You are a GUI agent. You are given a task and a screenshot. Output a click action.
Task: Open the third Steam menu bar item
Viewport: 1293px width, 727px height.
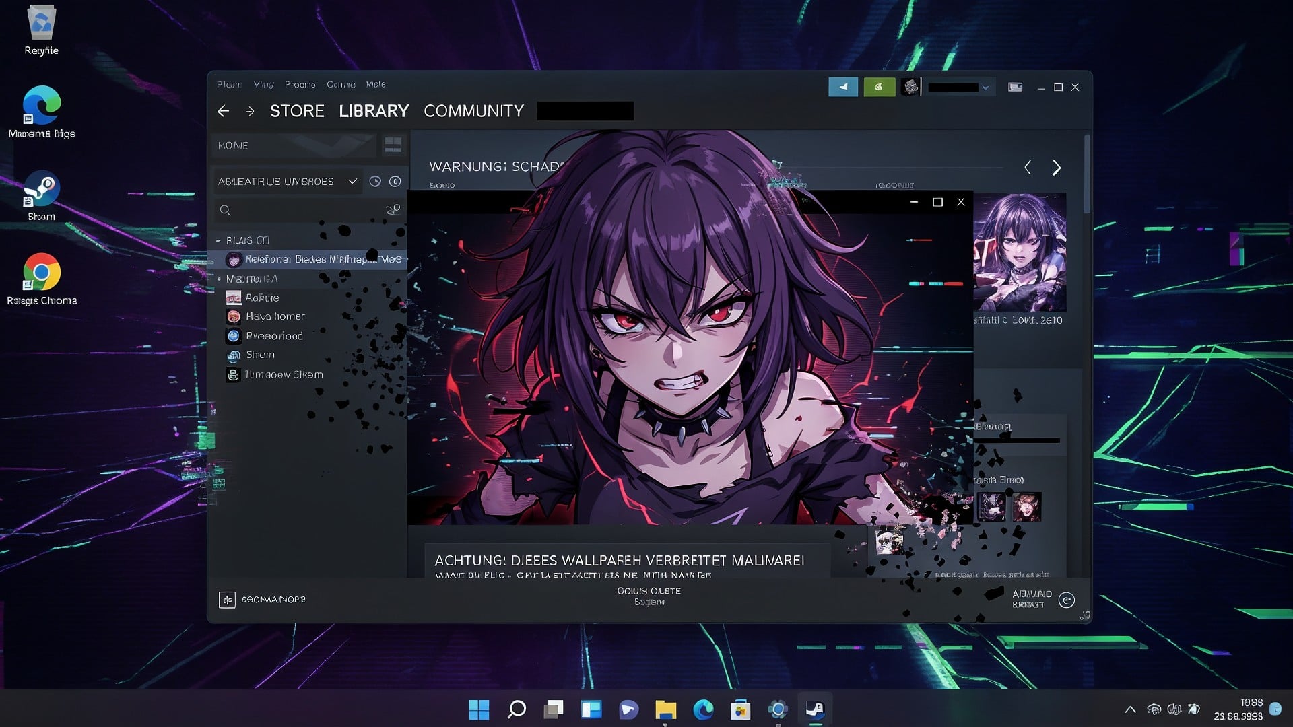coord(300,84)
